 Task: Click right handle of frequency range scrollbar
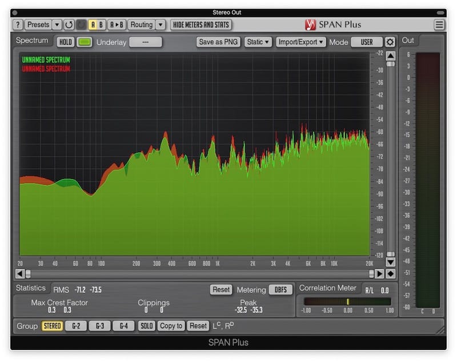point(371,273)
